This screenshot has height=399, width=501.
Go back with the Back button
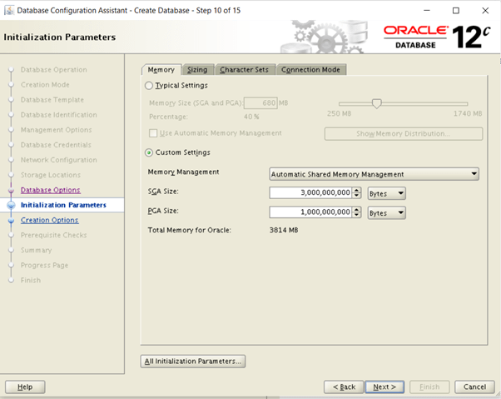tap(344, 387)
